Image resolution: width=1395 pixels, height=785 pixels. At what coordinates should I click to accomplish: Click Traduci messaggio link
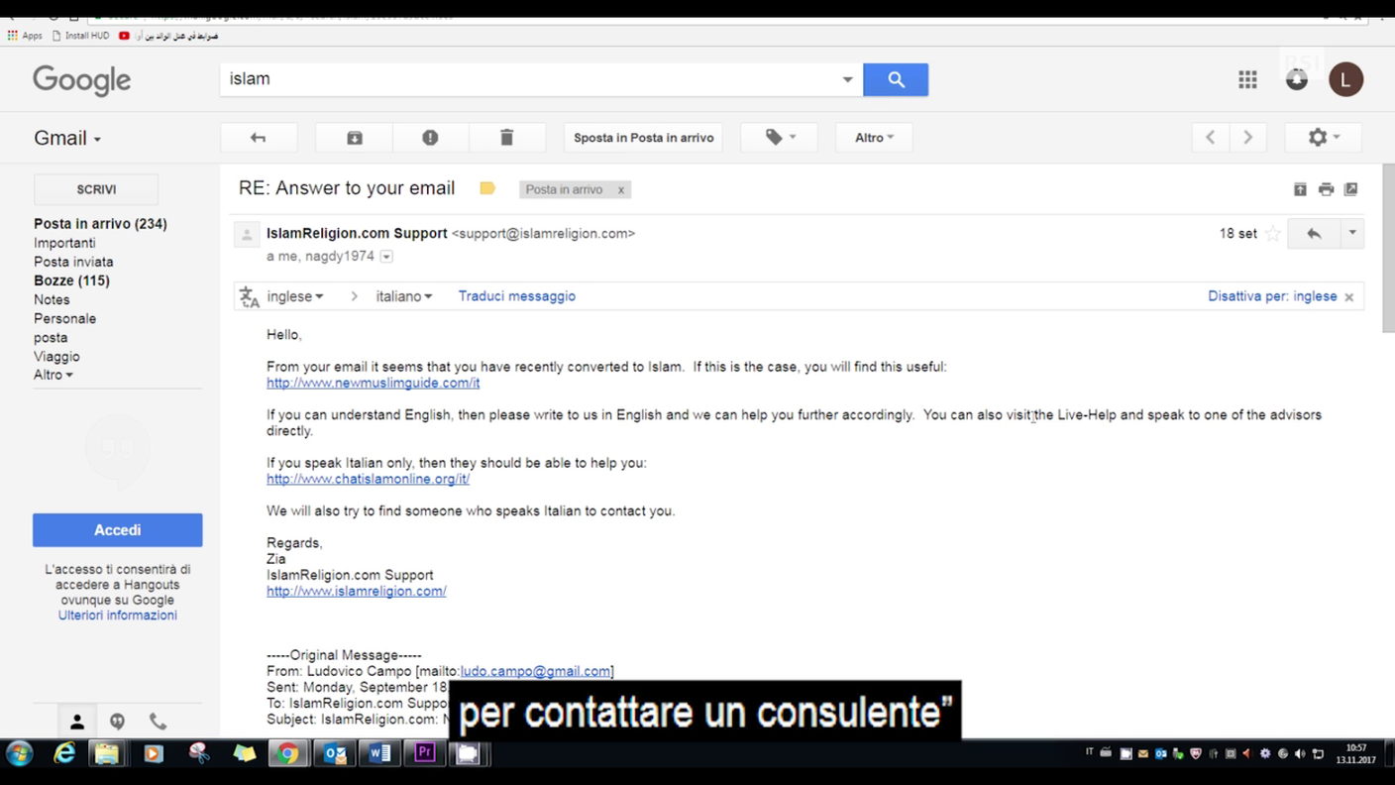coord(516,296)
